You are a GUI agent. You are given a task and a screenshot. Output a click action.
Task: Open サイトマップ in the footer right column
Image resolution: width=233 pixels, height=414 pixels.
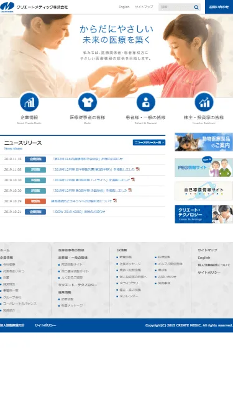(x=208, y=250)
